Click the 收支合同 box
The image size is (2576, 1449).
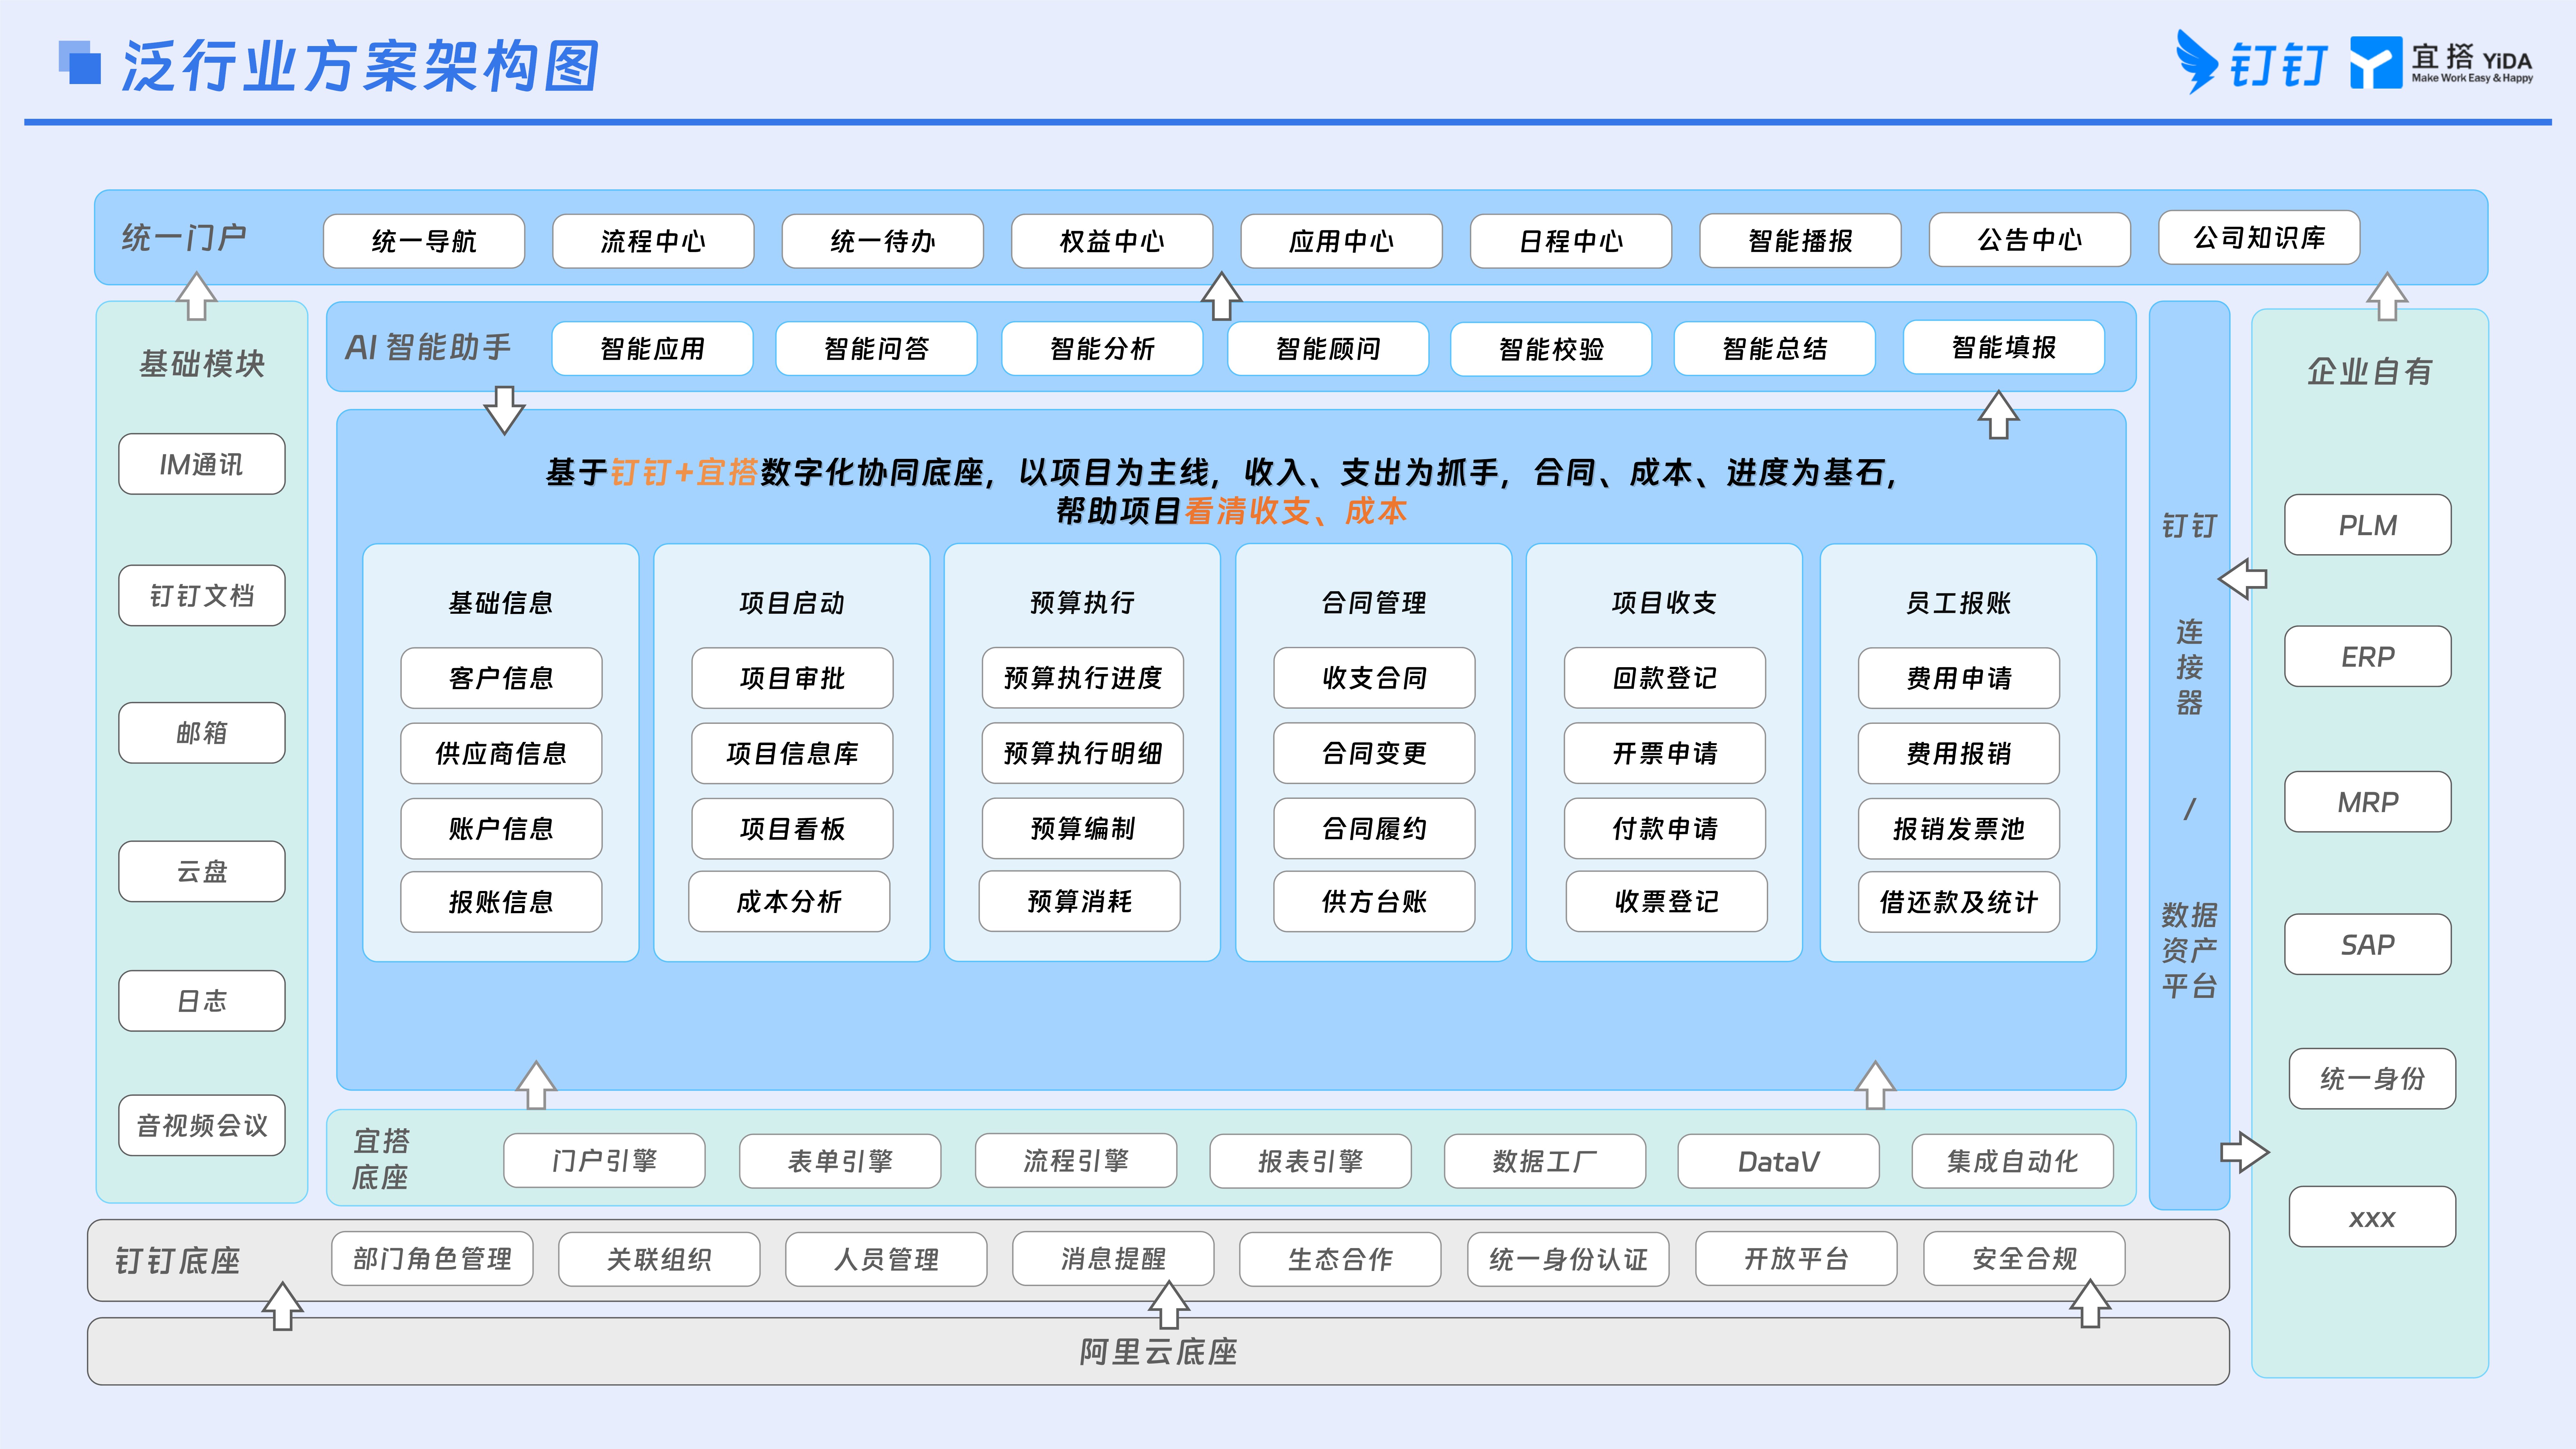tap(1374, 678)
